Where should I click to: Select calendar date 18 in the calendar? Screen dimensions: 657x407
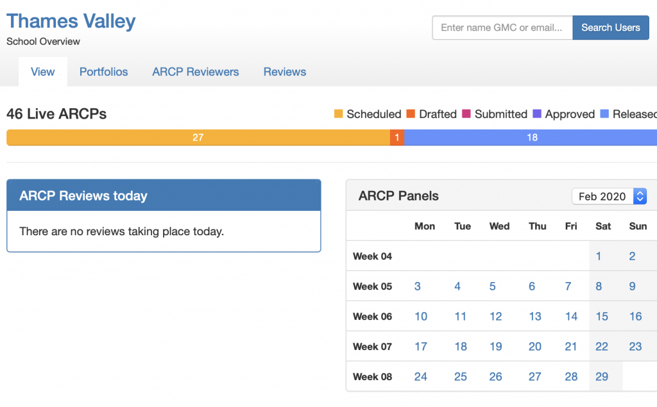pos(461,346)
